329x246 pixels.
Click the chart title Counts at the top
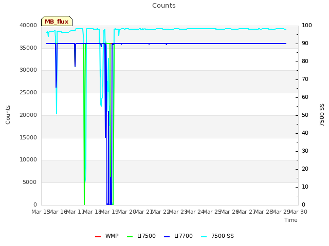164,6
